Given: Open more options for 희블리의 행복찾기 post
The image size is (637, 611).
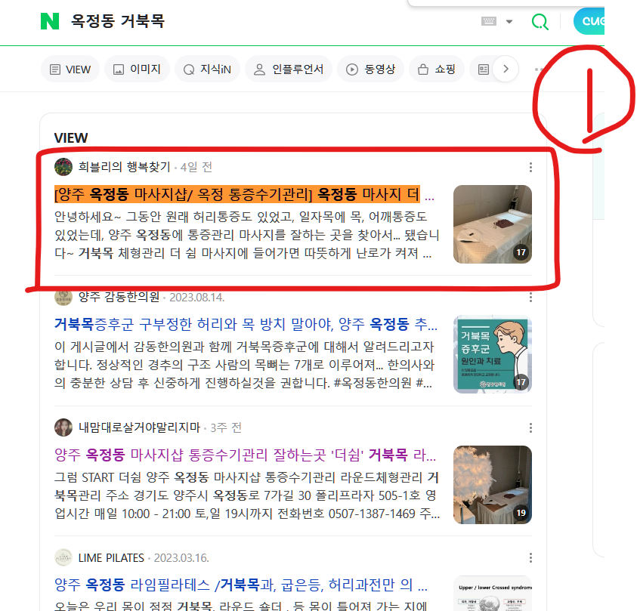Looking at the screenshot, I should 530,167.
